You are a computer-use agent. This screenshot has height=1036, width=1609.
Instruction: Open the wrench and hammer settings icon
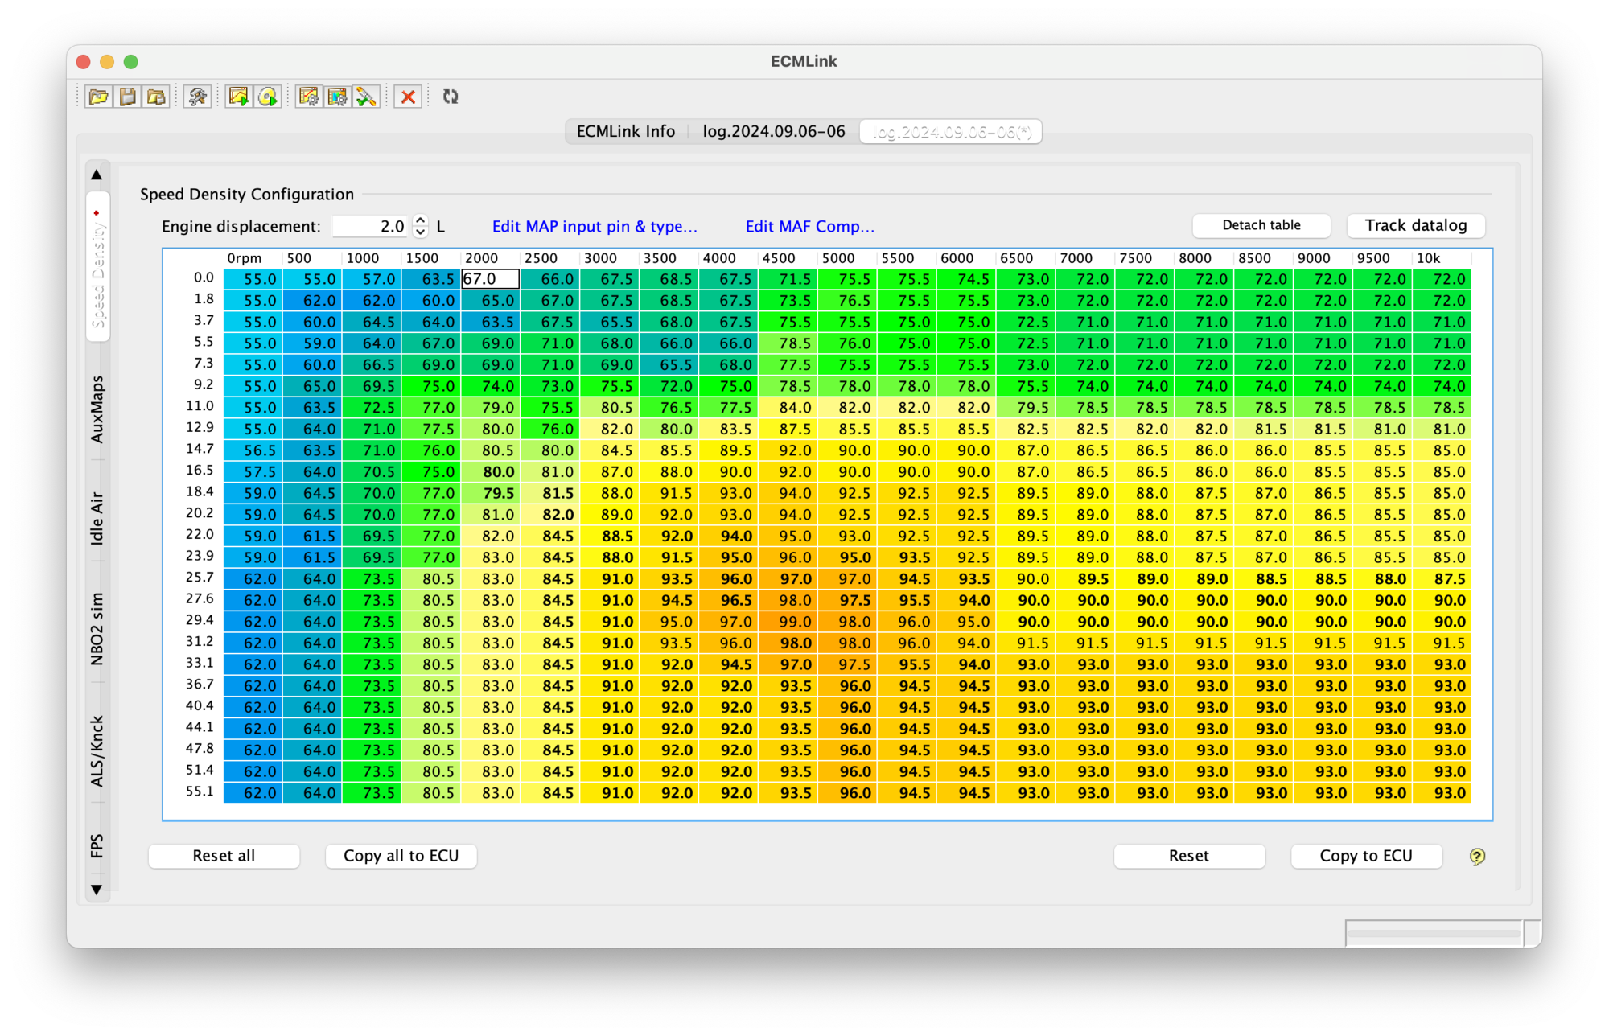click(x=197, y=97)
